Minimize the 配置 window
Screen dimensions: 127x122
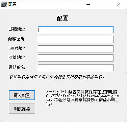[88, 4]
